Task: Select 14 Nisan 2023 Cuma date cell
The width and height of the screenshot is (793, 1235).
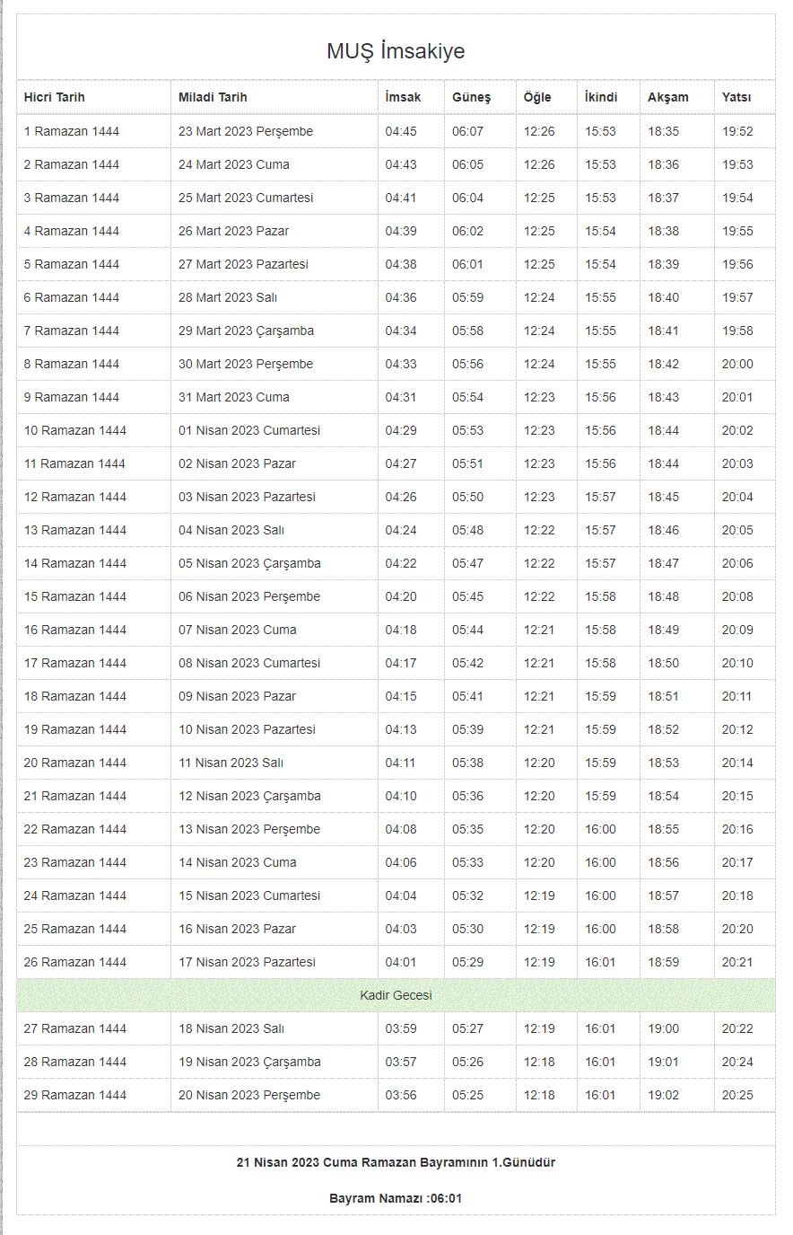Action: click(238, 862)
